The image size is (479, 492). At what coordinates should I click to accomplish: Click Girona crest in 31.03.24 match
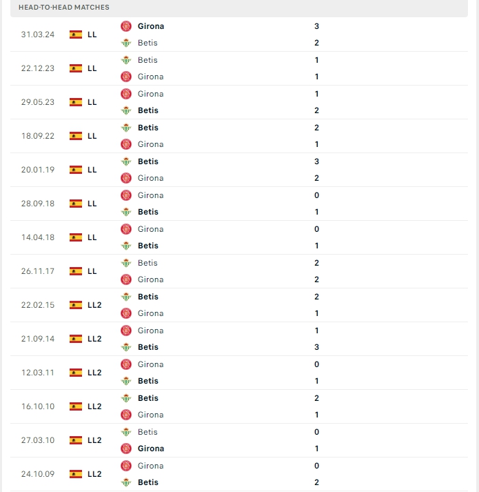(126, 26)
